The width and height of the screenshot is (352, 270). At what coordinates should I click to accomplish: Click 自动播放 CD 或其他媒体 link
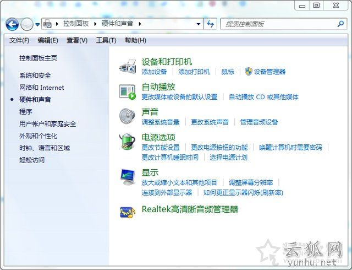[263, 97]
